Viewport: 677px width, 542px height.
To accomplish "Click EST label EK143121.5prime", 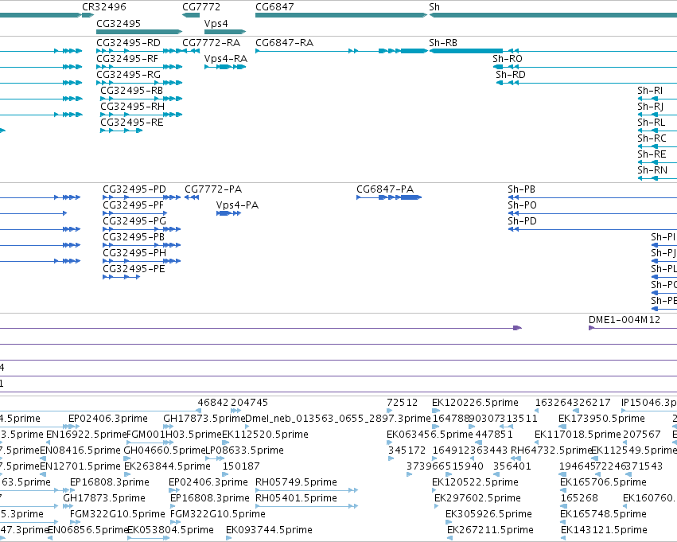I will coord(604,530).
